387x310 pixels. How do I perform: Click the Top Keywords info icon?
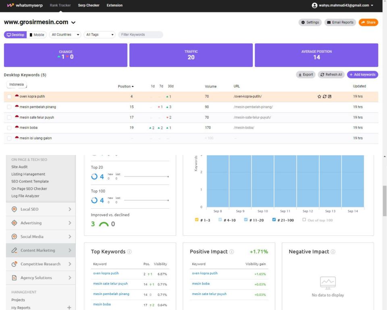click(x=129, y=251)
